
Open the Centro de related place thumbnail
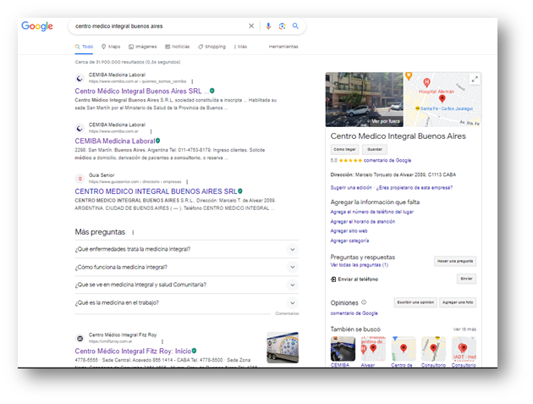(404, 349)
